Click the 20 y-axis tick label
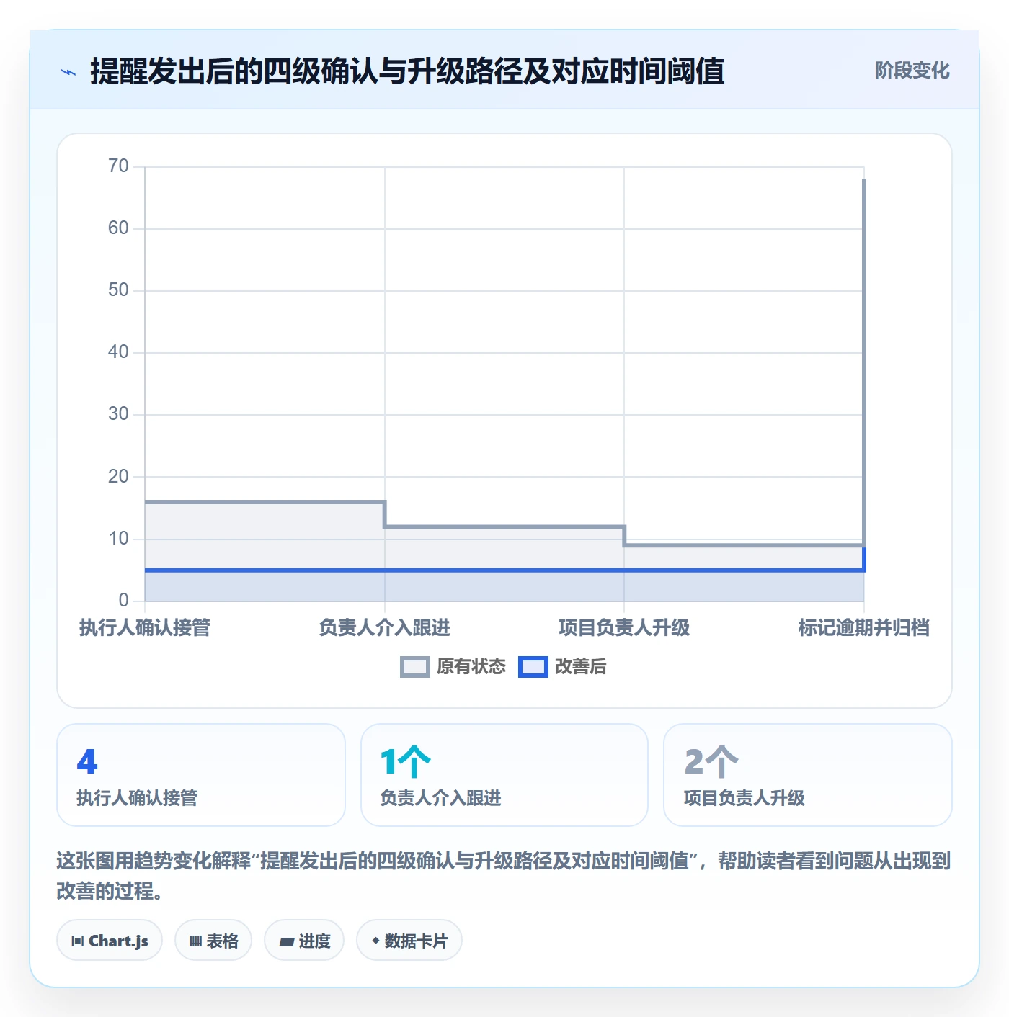 tap(118, 477)
